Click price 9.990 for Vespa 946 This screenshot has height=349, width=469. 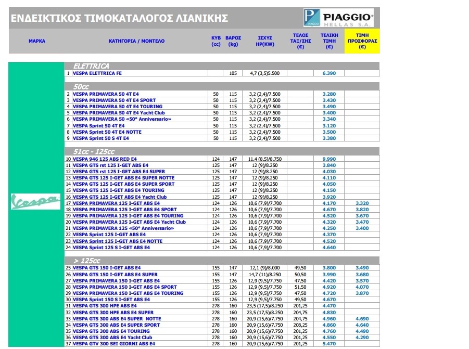pos(329,159)
